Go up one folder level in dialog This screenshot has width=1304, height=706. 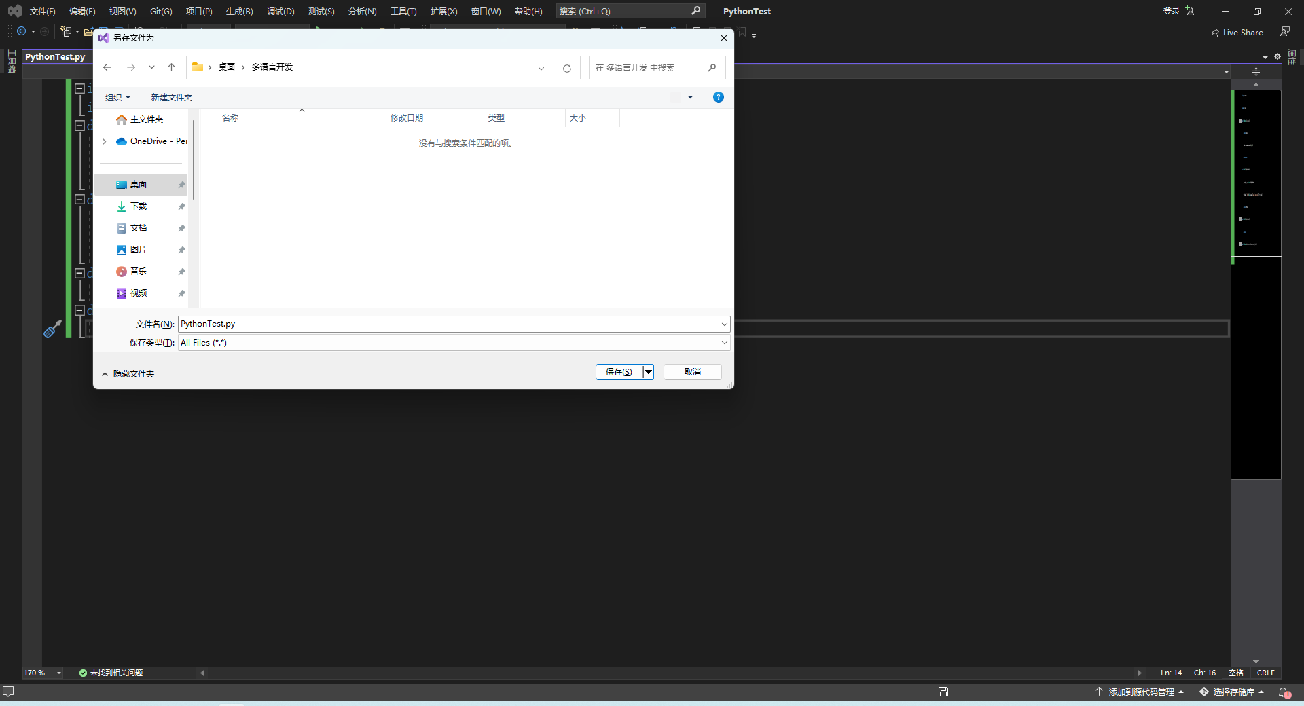point(171,67)
